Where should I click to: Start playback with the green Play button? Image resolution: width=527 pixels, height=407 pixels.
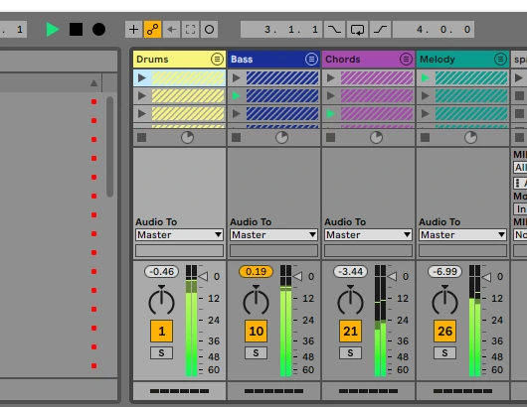(x=52, y=30)
